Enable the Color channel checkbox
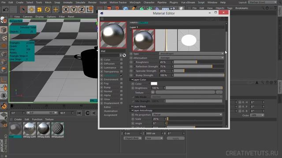The width and height of the screenshot is (282, 158). [x=122, y=60]
